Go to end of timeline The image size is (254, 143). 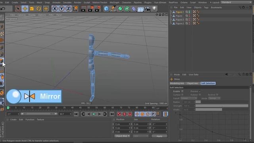[x=112, y=114]
